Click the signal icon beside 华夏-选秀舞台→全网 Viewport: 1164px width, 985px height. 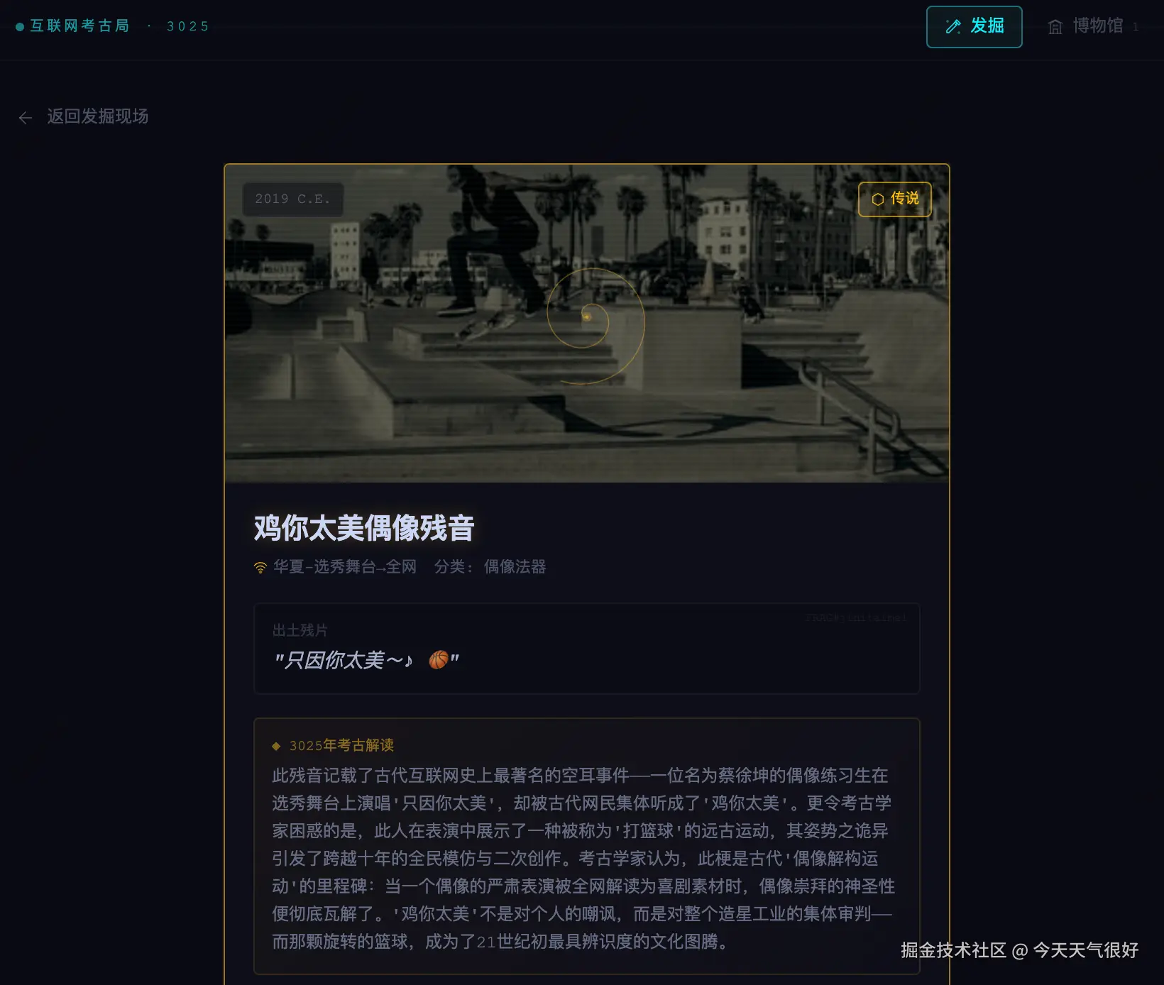[x=259, y=567]
